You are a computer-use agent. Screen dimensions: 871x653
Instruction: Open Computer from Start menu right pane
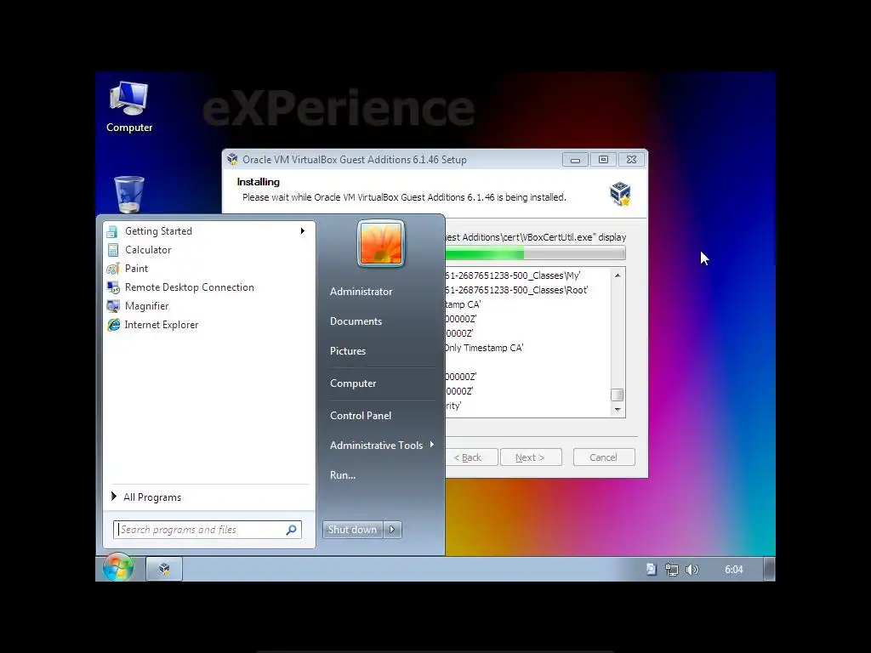pos(353,383)
